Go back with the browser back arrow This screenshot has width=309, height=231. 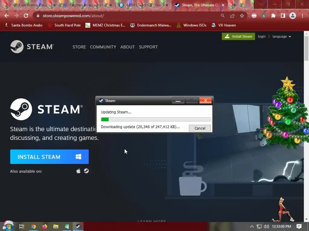(7, 16)
